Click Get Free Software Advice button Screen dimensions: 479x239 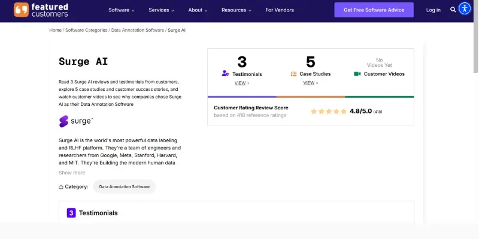click(374, 10)
